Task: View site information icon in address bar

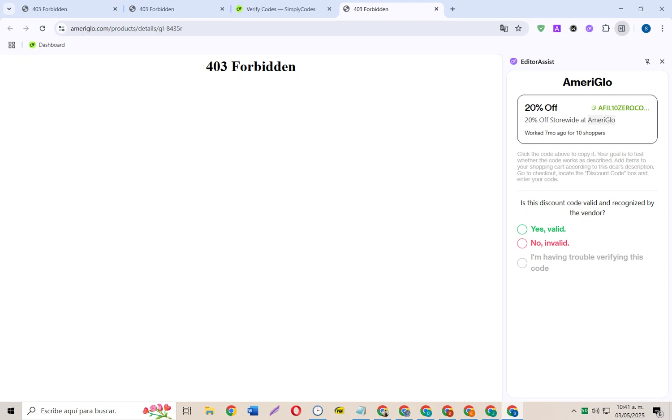Action: (62, 28)
